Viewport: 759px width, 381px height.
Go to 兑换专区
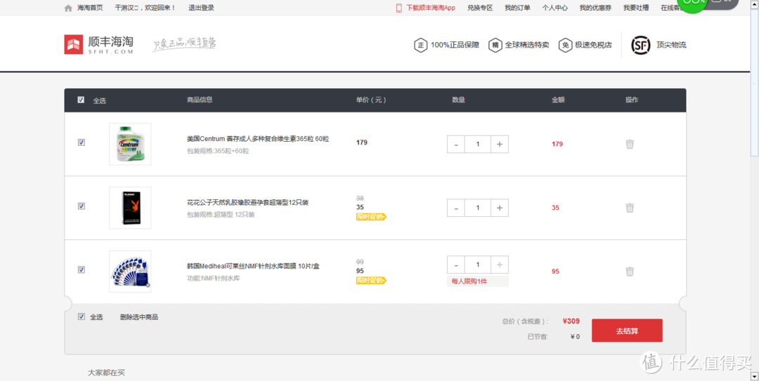point(480,8)
